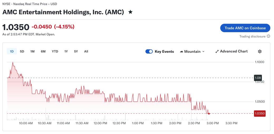Click the mountain chart type icon
The image size is (274, 134).
coord(181,52)
